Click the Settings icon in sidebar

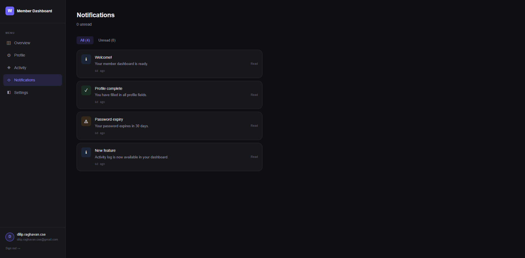(x=9, y=93)
